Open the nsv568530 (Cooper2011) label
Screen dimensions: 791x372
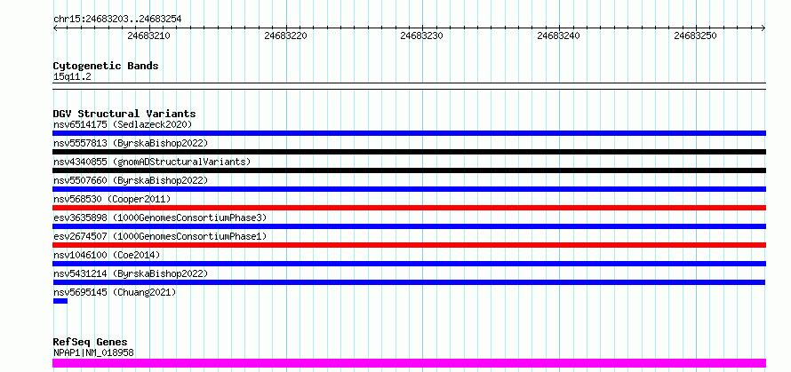112,199
